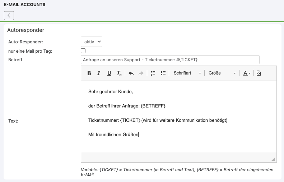Insert a numbered list
Screen dimensions: 284x182
(x=153, y=73)
